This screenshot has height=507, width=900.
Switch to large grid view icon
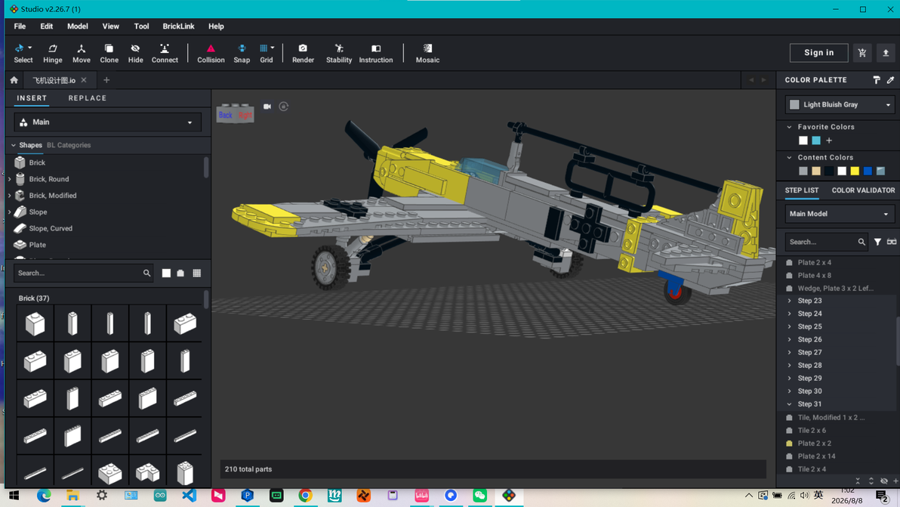(197, 274)
